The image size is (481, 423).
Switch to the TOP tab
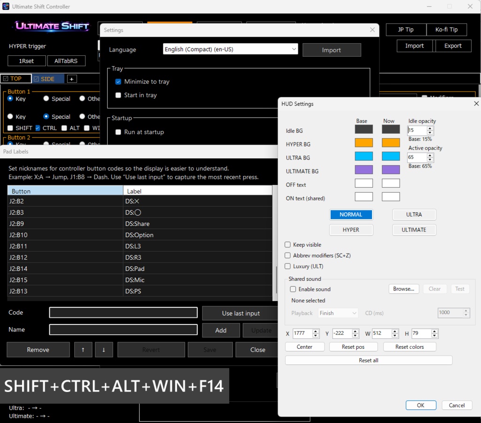pos(16,78)
